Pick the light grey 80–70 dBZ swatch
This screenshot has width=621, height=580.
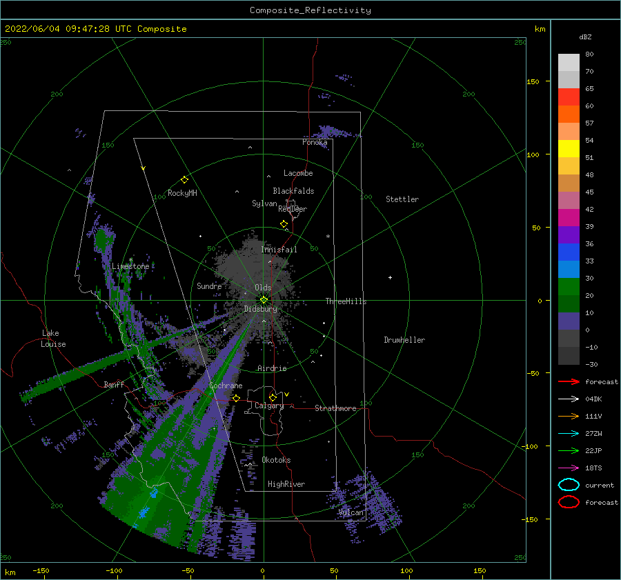pyautogui.click(x=569, y=63)
